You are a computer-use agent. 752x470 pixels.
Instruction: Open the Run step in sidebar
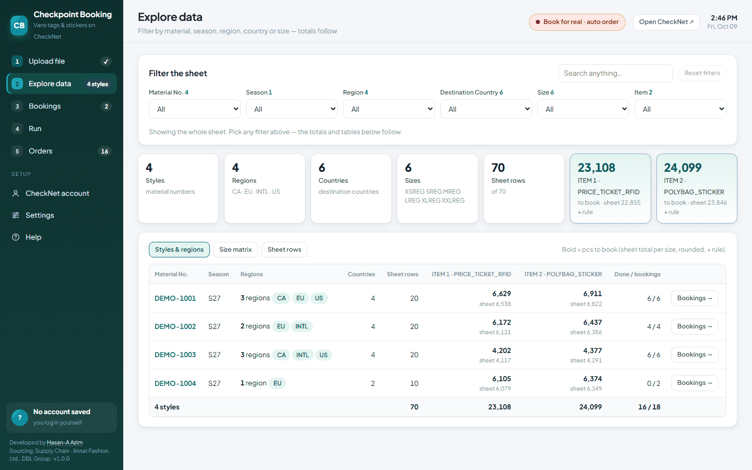click(x=62, y=129)
